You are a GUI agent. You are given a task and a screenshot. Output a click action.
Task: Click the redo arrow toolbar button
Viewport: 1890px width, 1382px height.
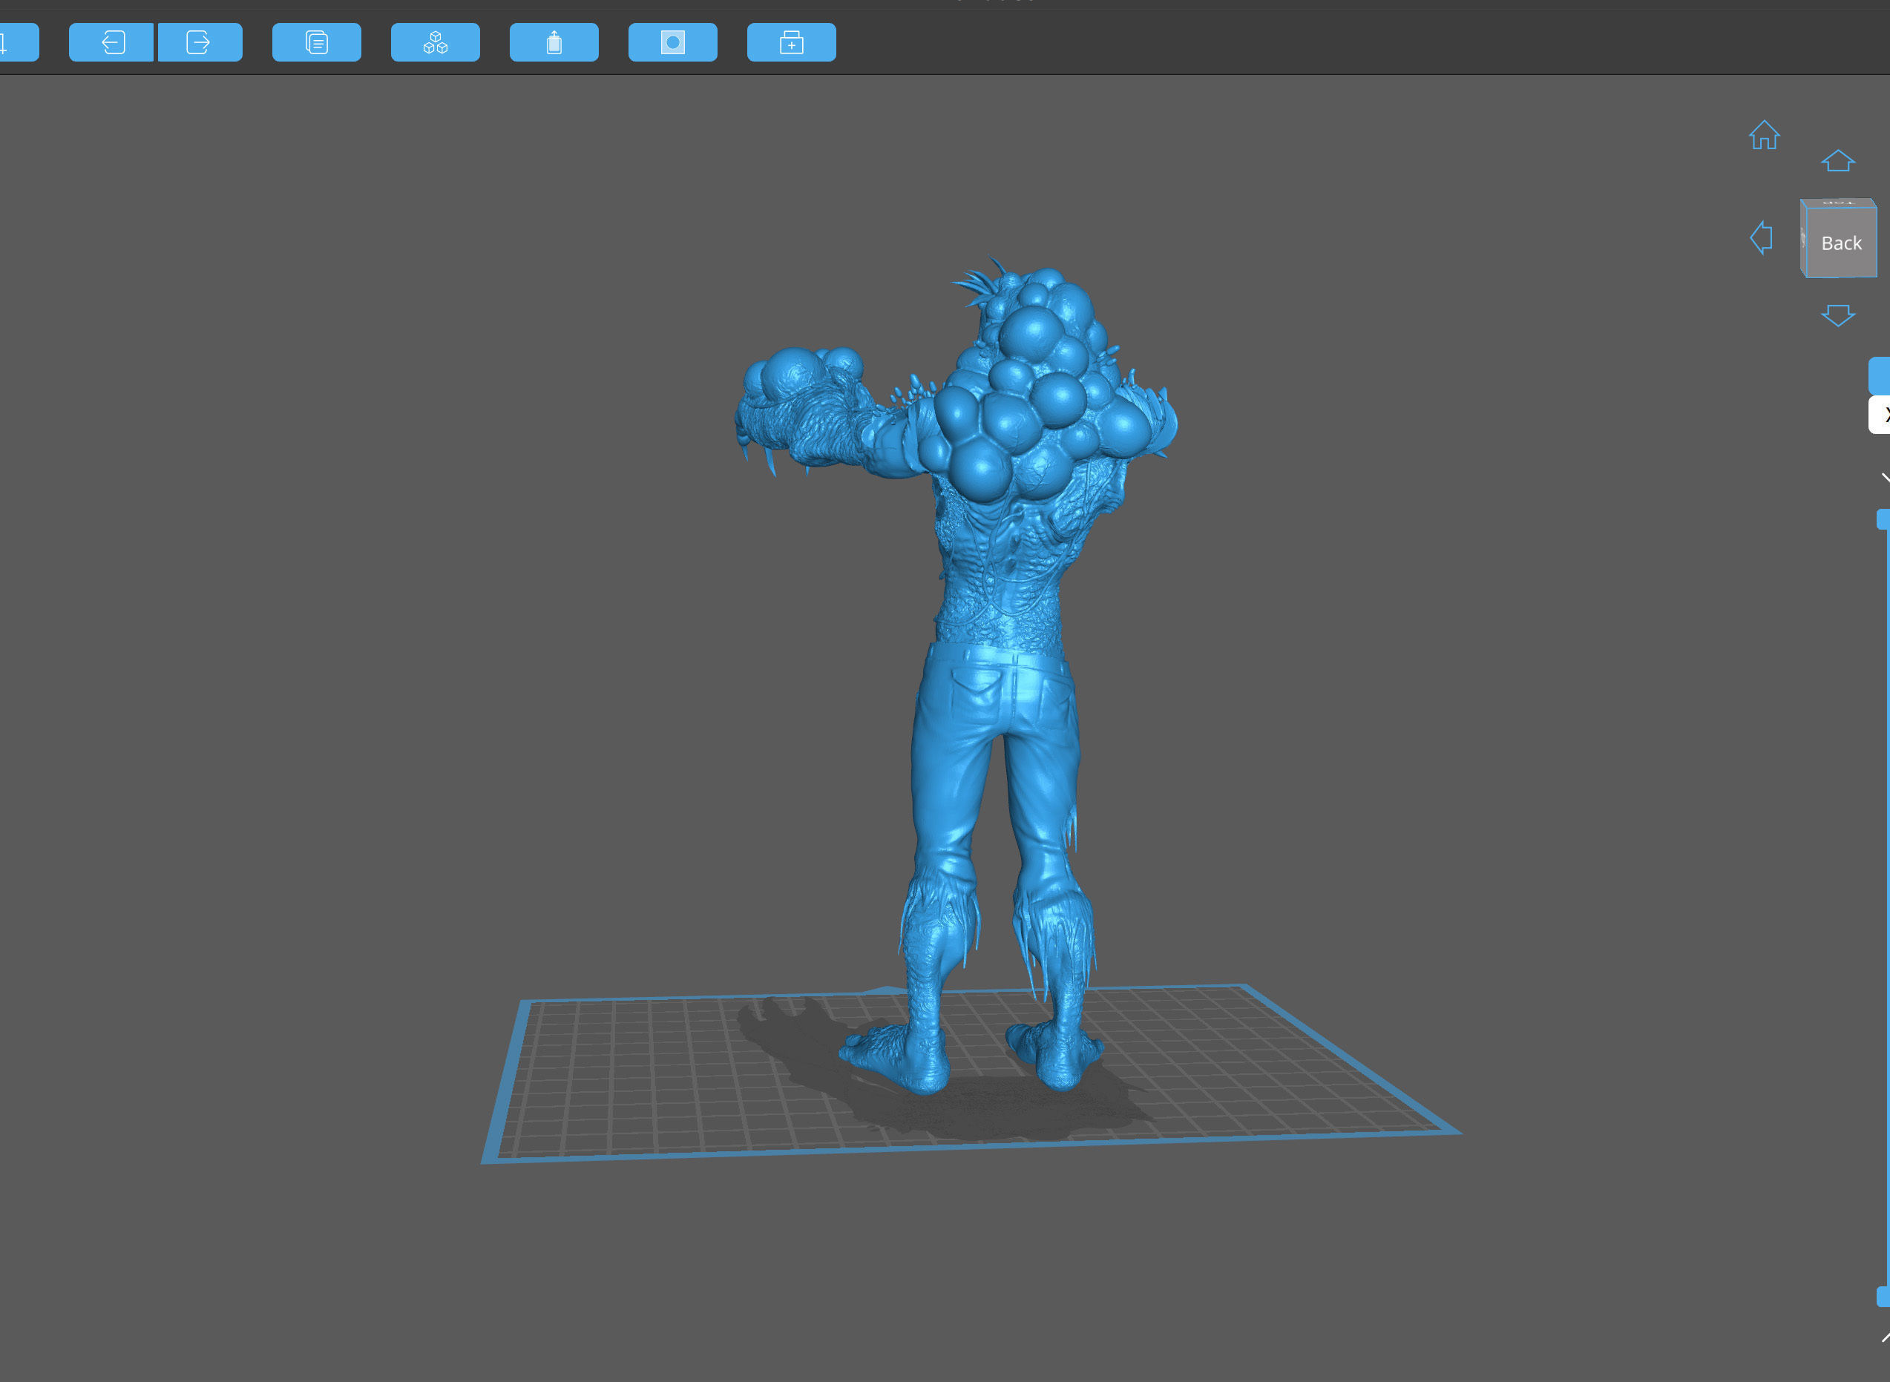click(201, 43)
